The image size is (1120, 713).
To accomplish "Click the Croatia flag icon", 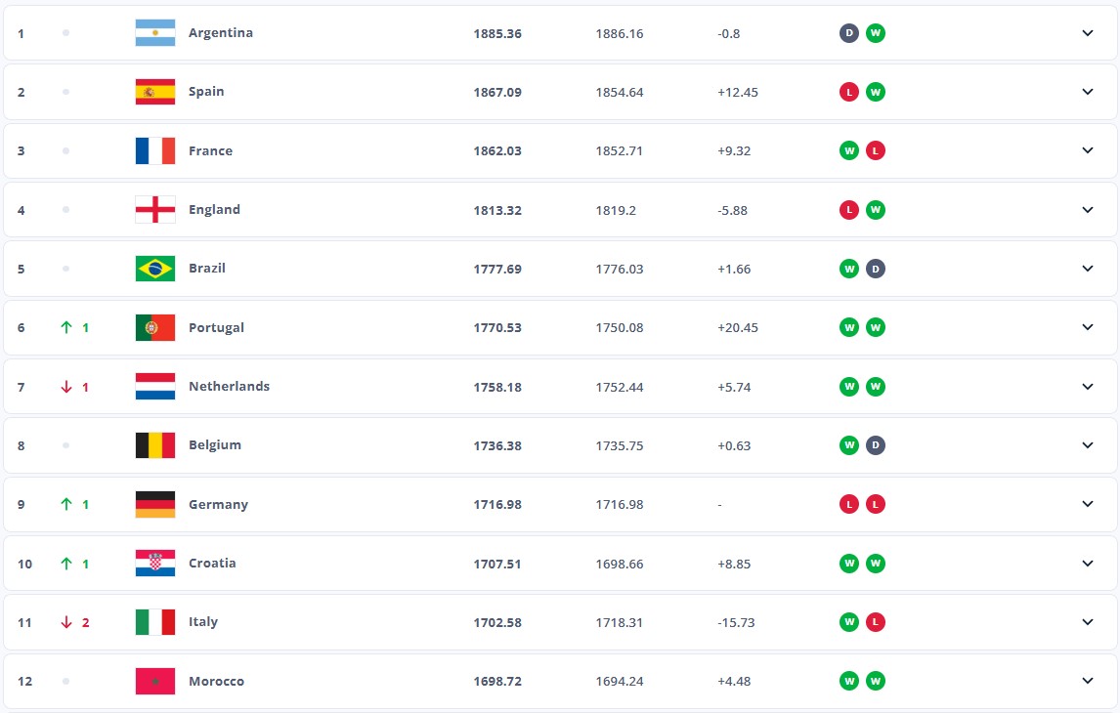I will click(x=154, y=564).
